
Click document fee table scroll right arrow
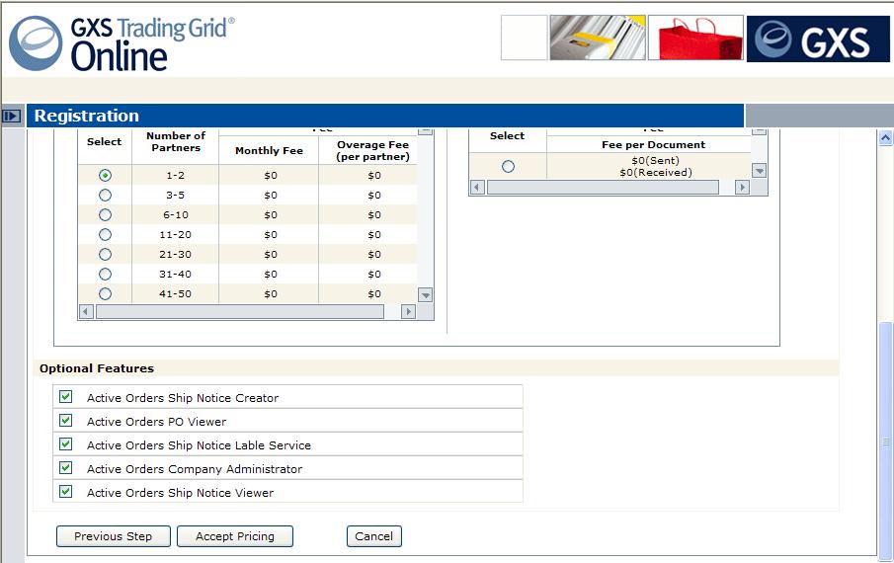pos(742,187)
